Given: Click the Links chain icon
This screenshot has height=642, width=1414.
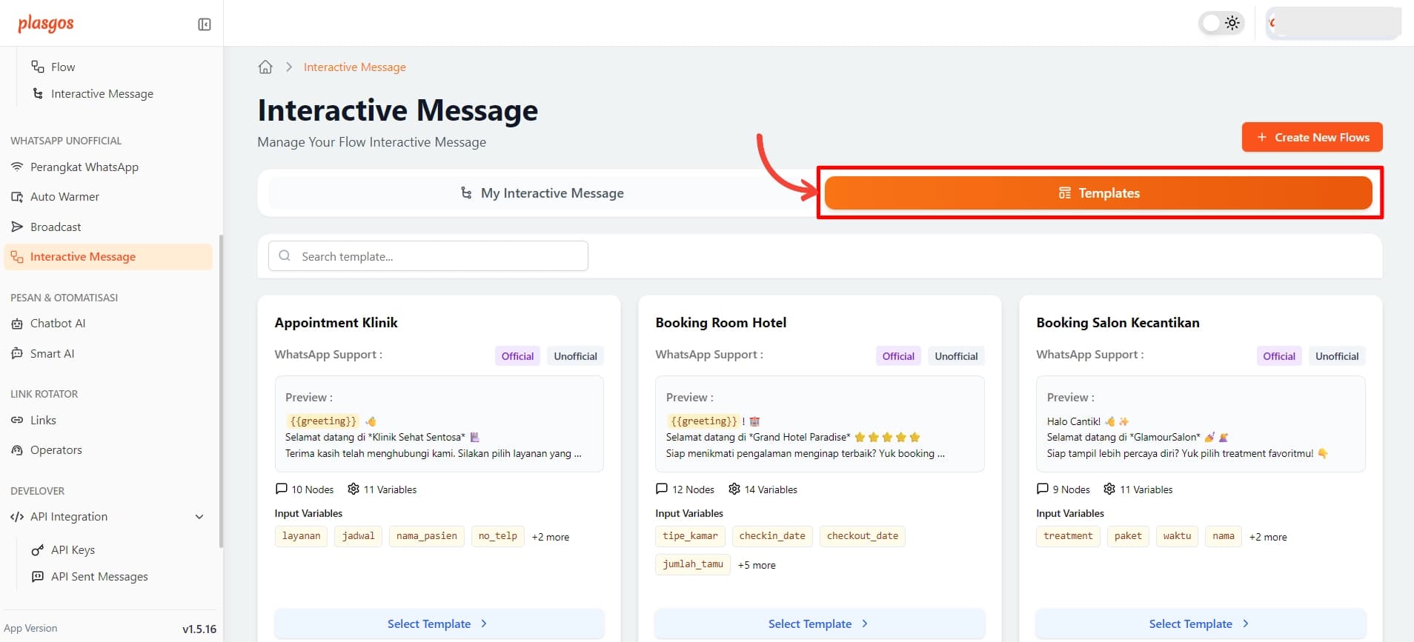Looking at the screenshot, I should coord(17,421).
